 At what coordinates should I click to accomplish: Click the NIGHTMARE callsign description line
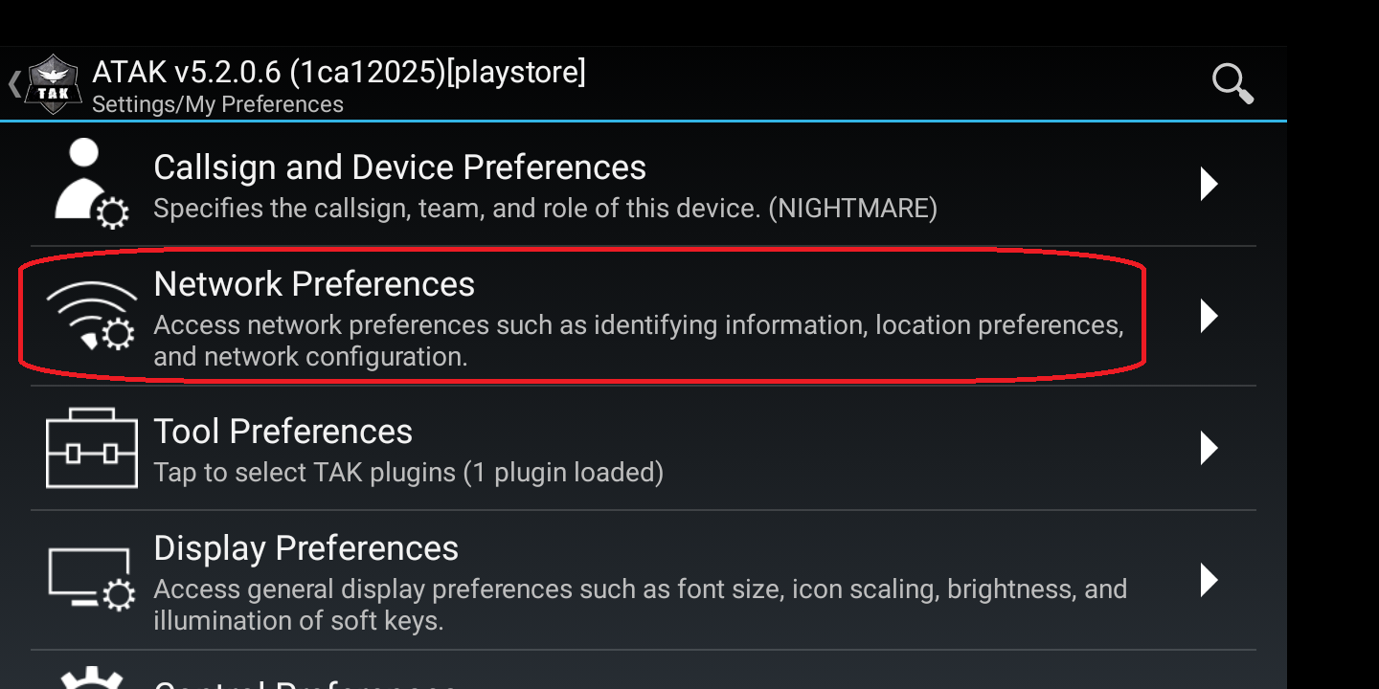[x=544, y=208]
